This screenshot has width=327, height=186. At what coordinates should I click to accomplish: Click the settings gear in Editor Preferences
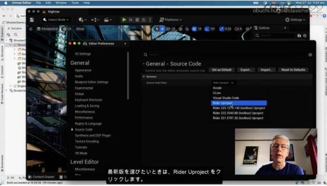coord(310,55)
